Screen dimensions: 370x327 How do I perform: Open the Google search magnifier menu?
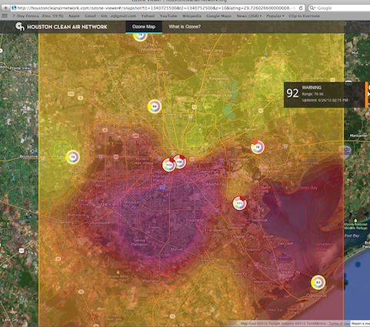[312, 8]
